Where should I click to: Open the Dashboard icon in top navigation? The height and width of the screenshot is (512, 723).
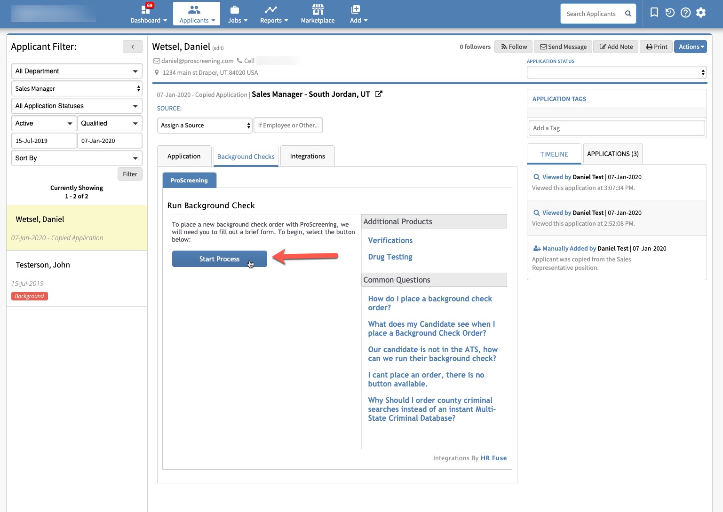(146, 10)
